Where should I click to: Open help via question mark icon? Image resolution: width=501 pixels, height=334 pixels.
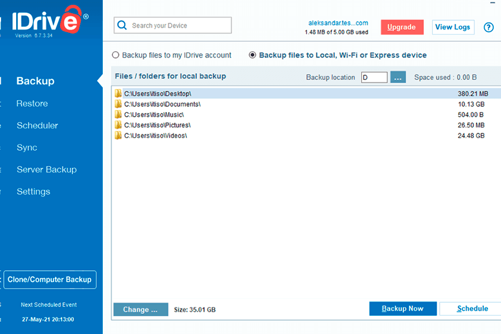click(488, 27)
